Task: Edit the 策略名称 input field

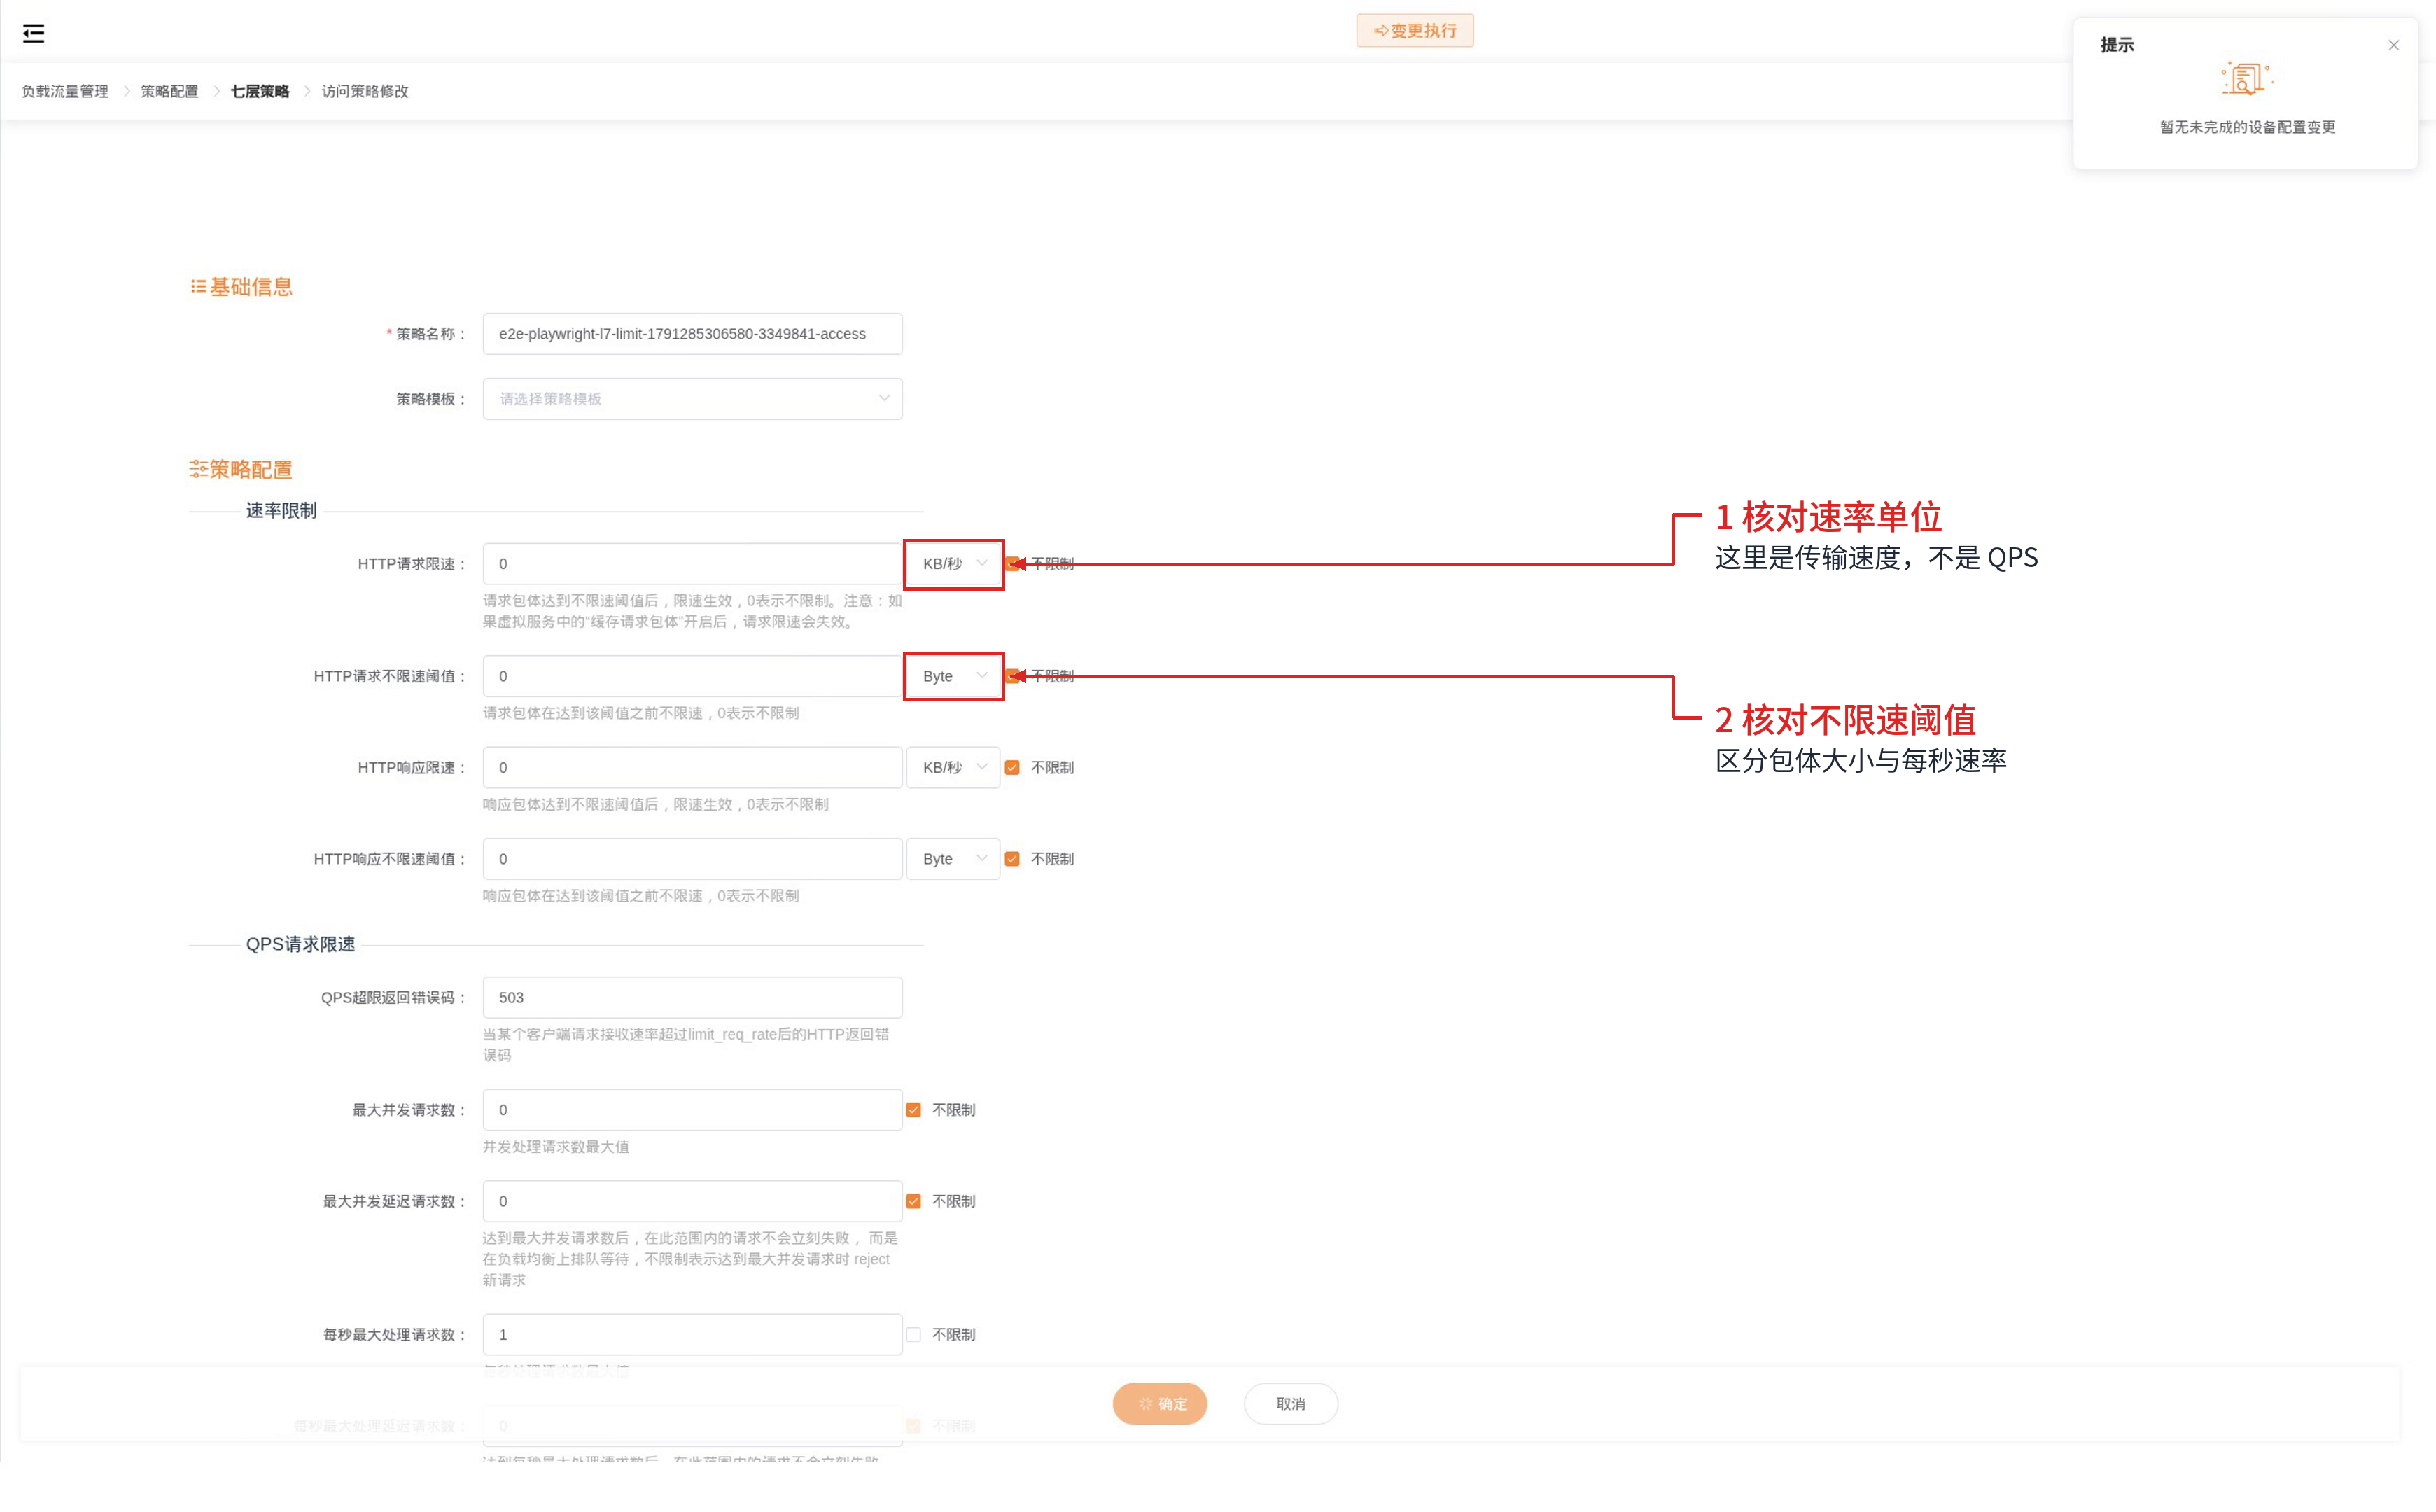Action: point(692,334)
